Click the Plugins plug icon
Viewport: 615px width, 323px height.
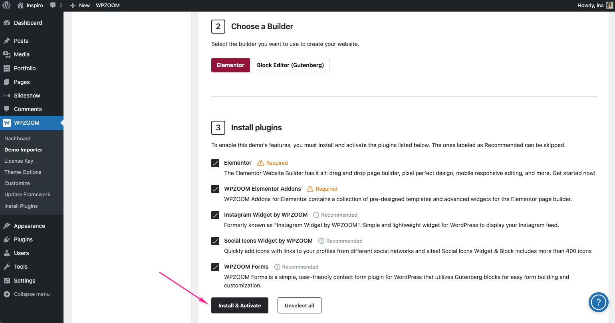(x=7, y=239)
